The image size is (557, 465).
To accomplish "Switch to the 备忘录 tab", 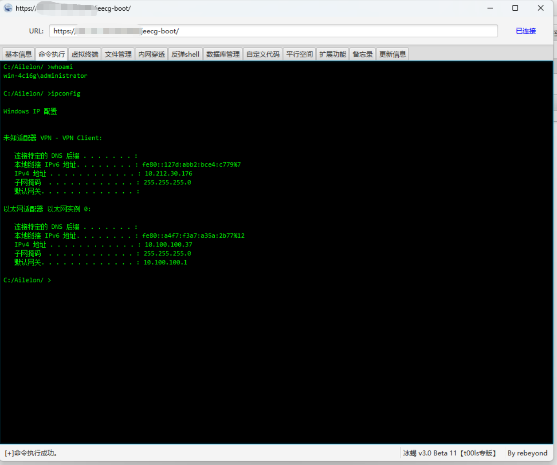I will coord(362,54).
